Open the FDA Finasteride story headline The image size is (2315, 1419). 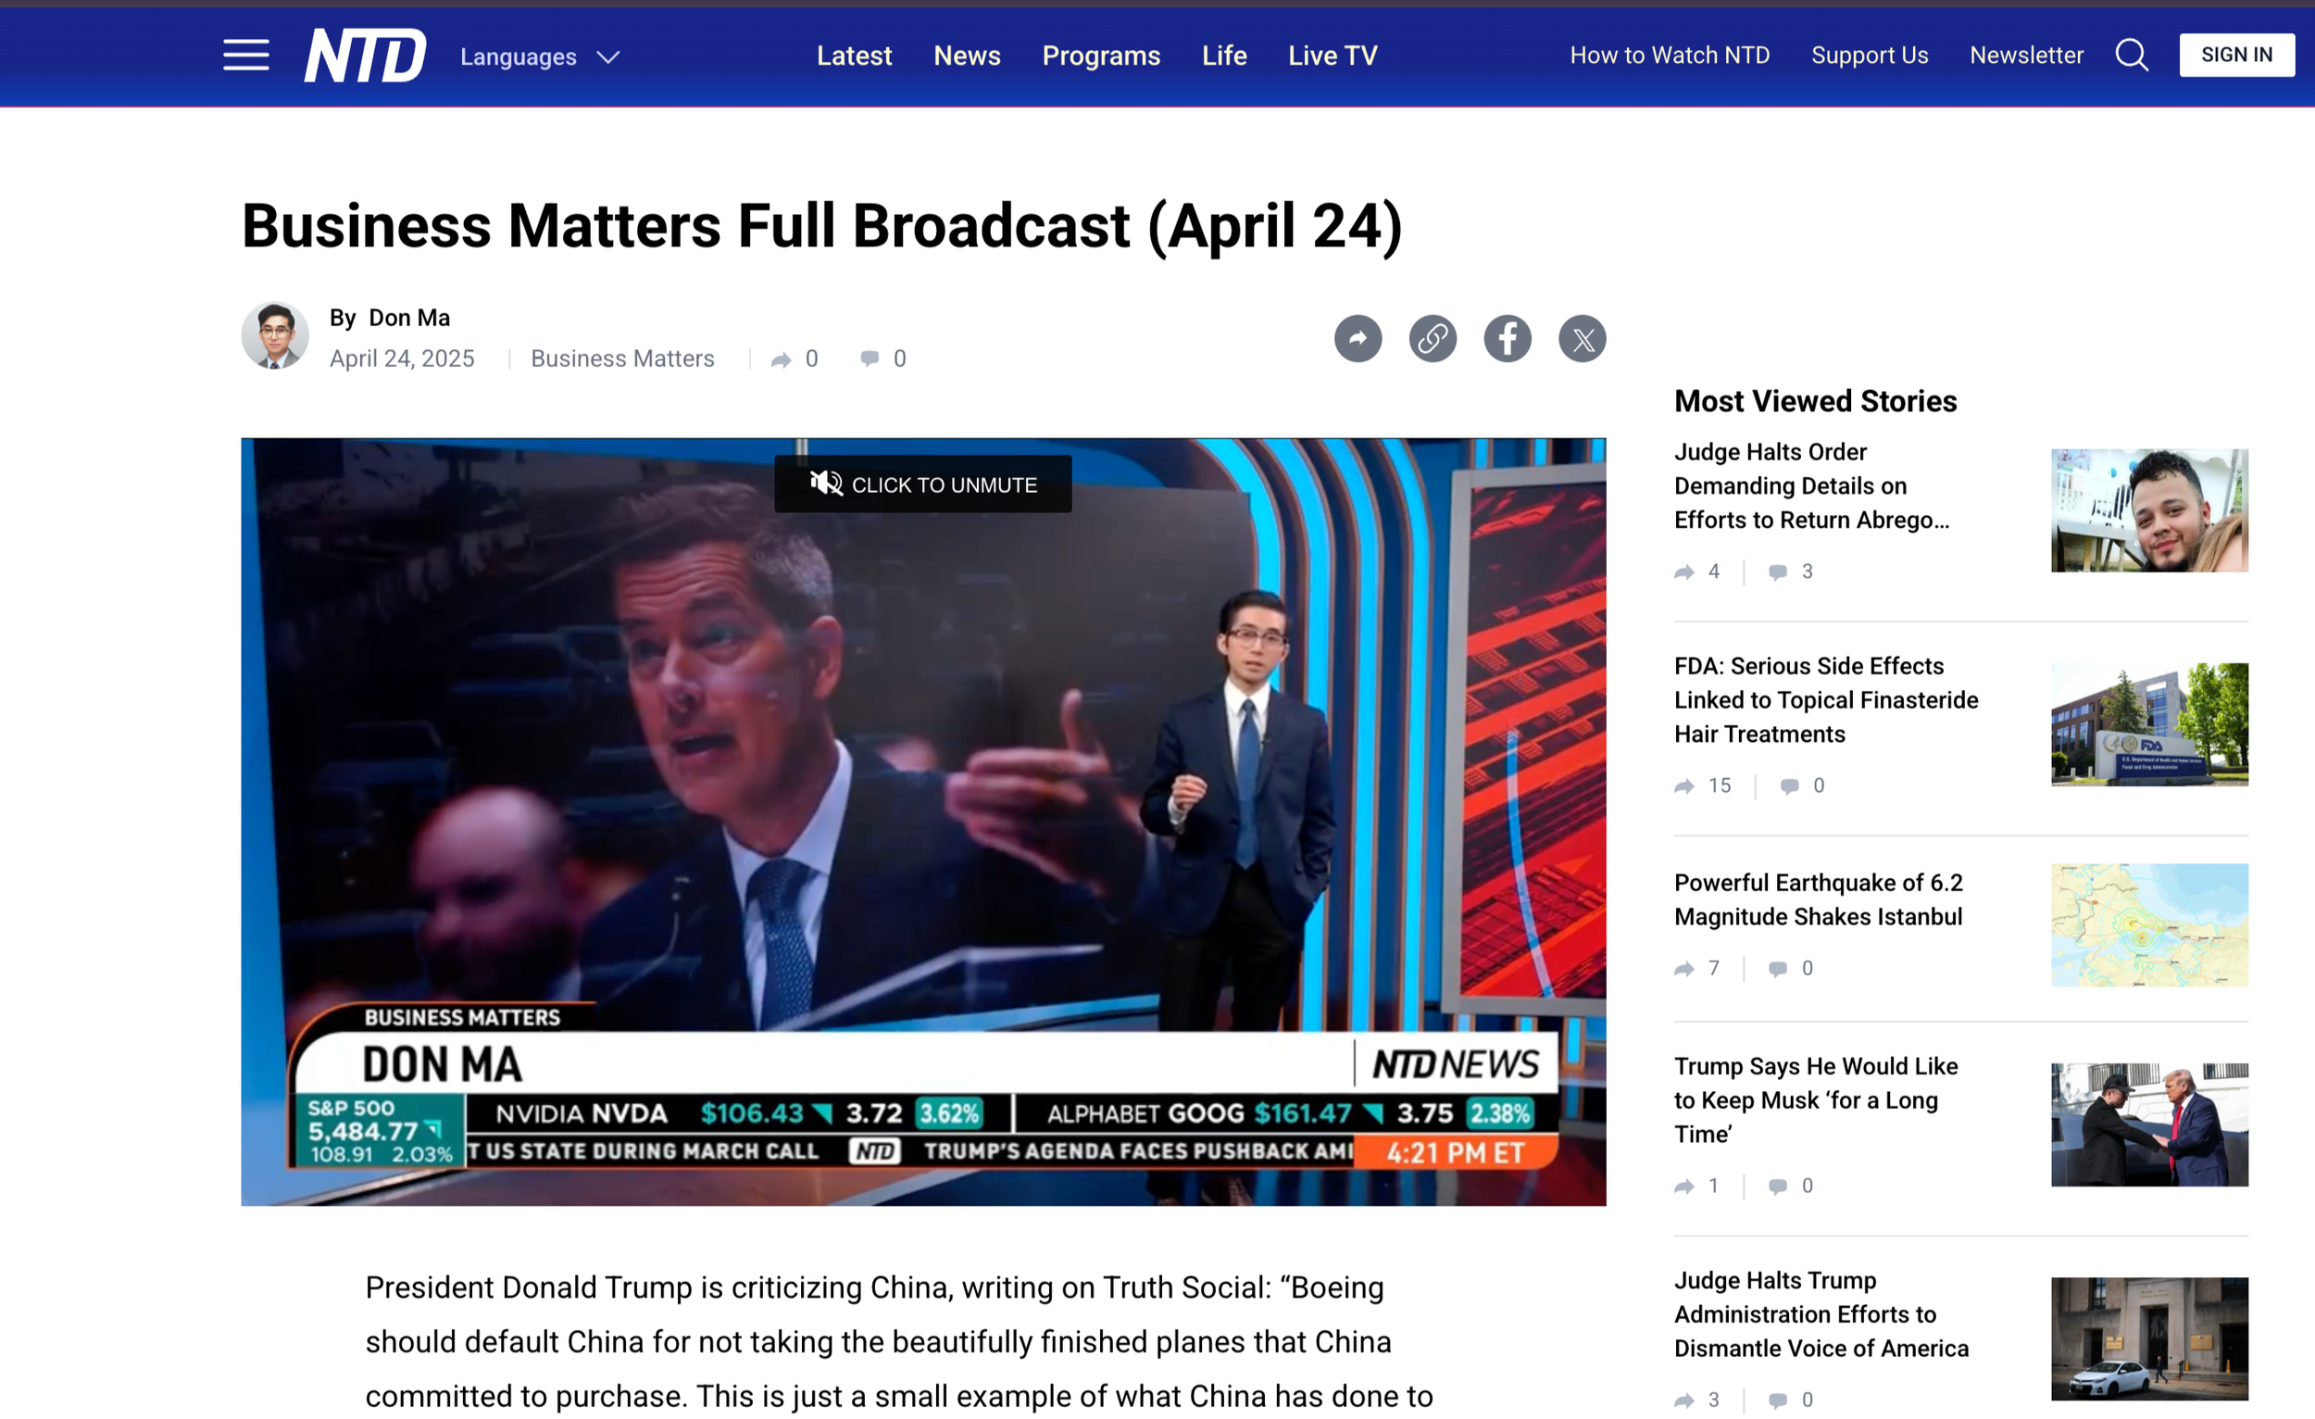[1825, 700]
